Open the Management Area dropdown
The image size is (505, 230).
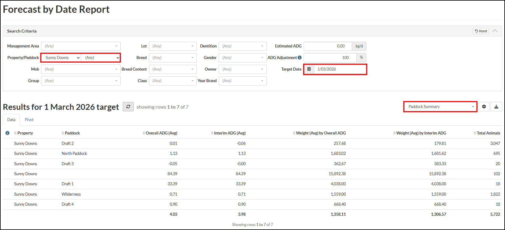81,46
